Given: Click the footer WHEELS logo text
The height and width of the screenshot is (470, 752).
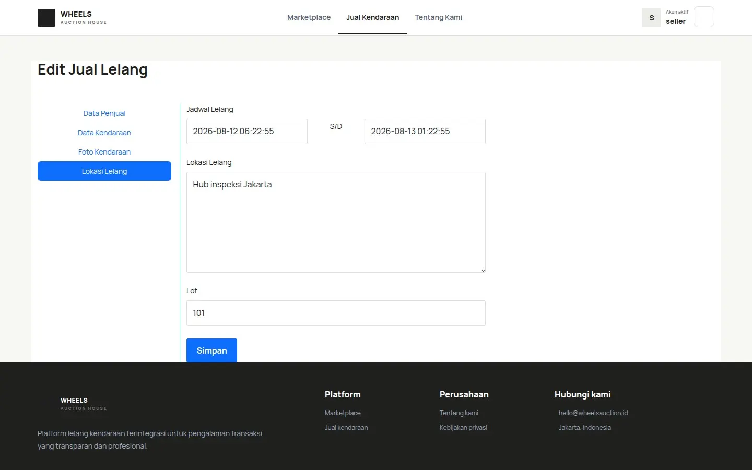Looking at the screenshot, I should [74, 400].
